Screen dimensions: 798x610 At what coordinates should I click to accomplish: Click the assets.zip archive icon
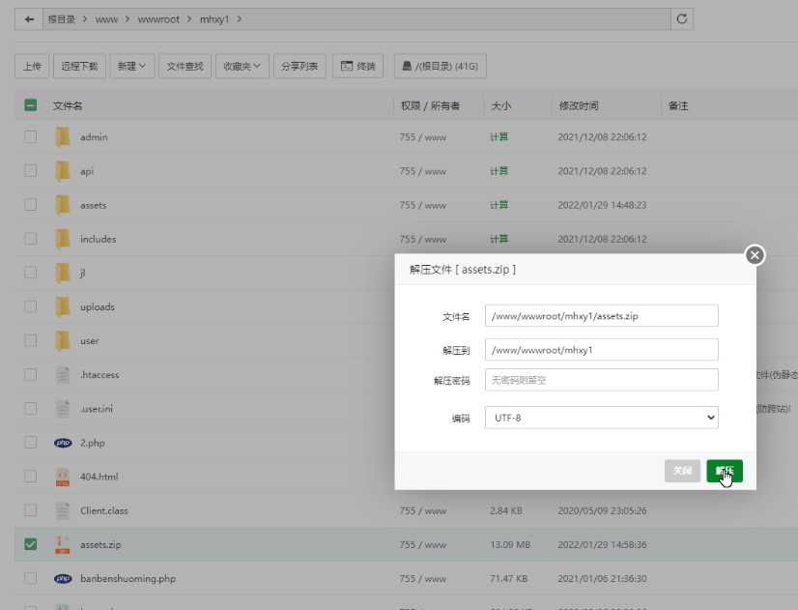click(x=63, y=544)
